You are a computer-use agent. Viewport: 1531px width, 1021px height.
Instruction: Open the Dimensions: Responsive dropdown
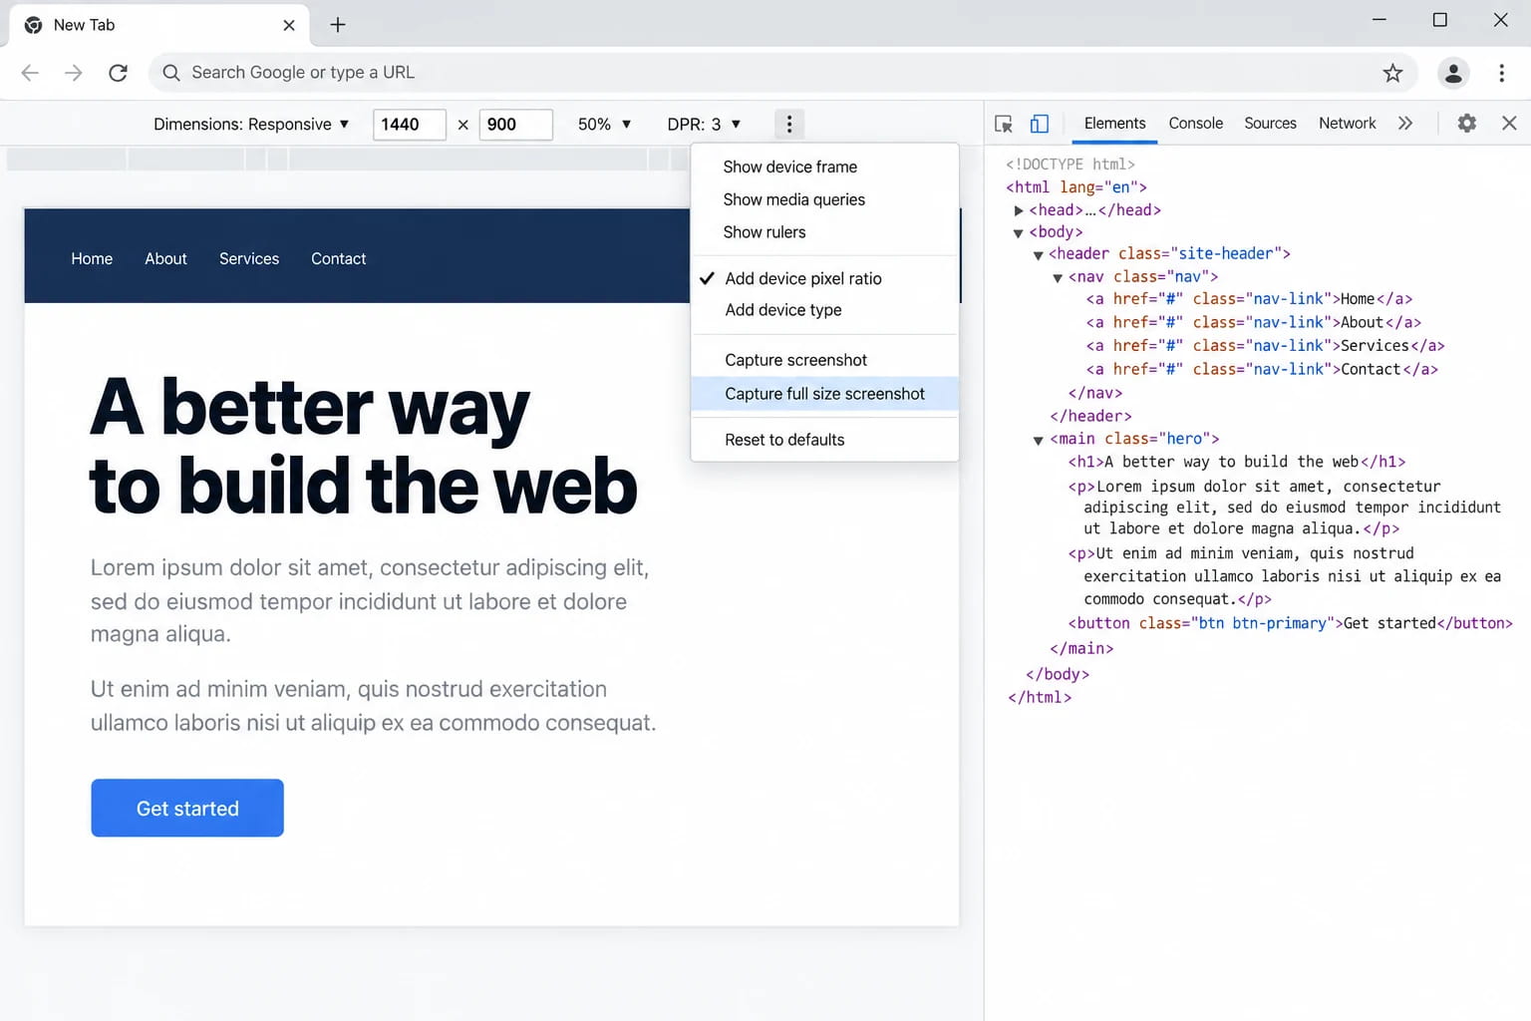tap(251, 124)
